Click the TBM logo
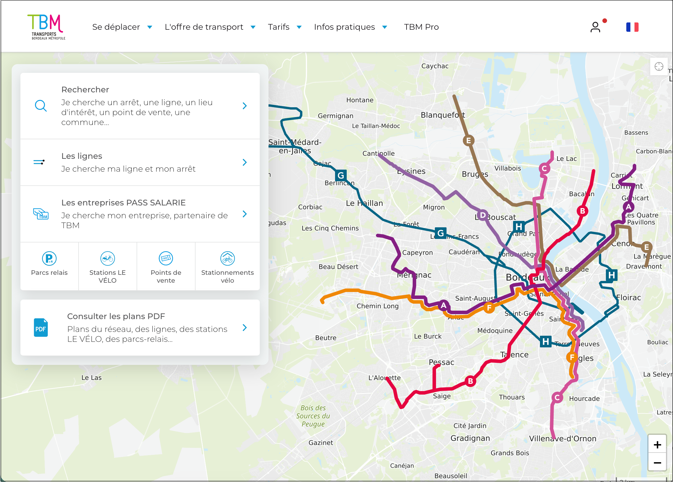Screen dimensions: 673x482 46,27
